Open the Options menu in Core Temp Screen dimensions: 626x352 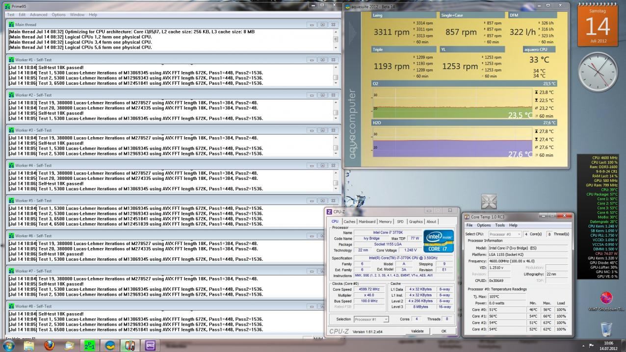(484, 225)
